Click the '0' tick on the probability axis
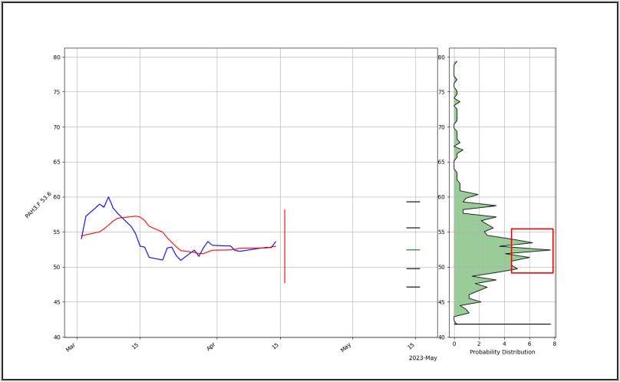 [x=454, y=344]
